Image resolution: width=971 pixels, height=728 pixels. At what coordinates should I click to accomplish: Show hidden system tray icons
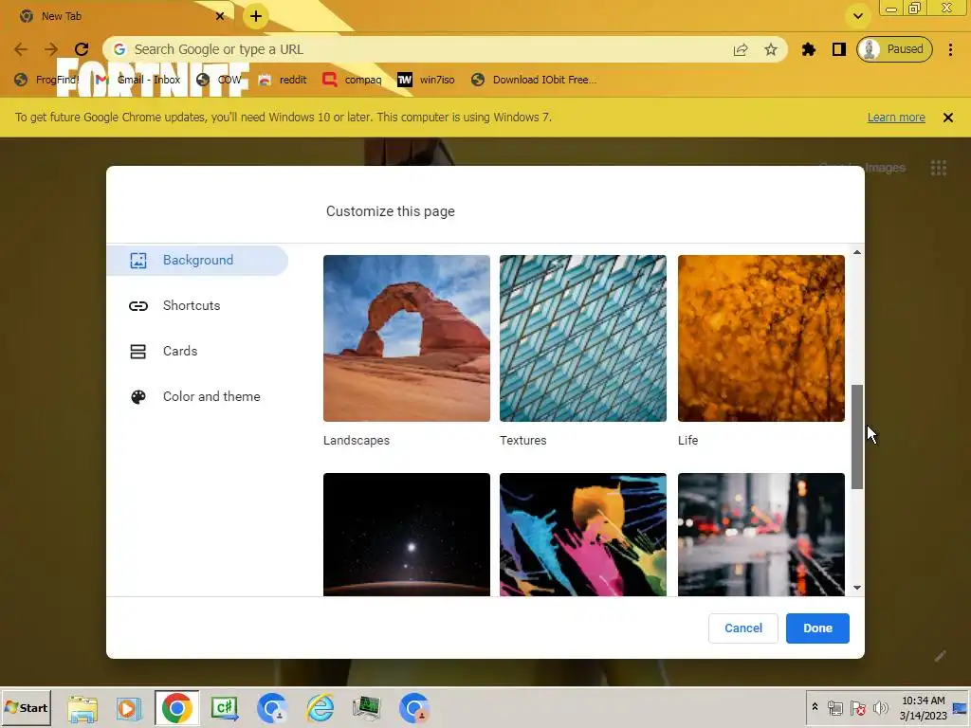(815, 706)
